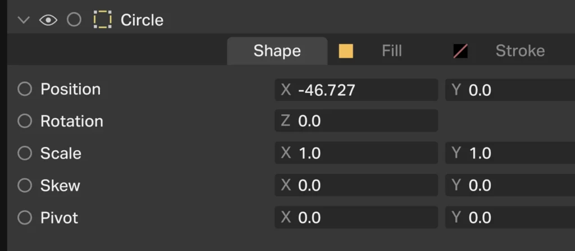The image size is (575, 251).
Task: Click the yellow Fill color swatch
Action: 346,52
